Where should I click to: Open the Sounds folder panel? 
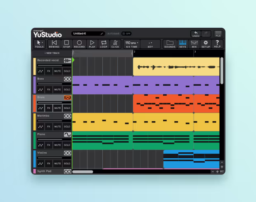(170, 44)
